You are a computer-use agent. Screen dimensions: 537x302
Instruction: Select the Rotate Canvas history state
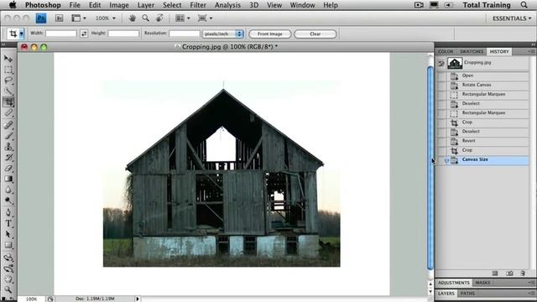487,85
